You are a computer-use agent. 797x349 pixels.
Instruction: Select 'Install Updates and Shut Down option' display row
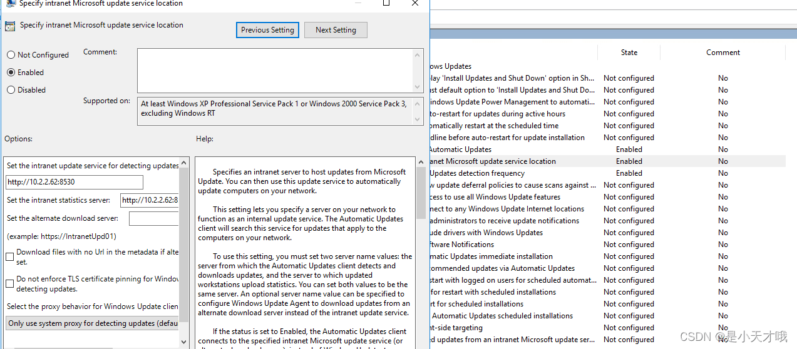pos(607,78)
